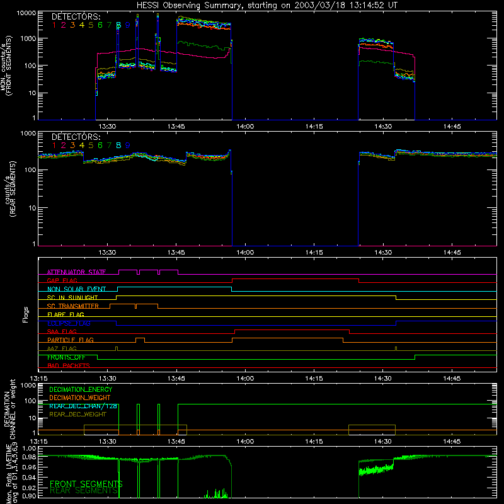Click the FRONT SEGMENTS livetime legend label
The image size is (504, 504).
tap(86, 484)
